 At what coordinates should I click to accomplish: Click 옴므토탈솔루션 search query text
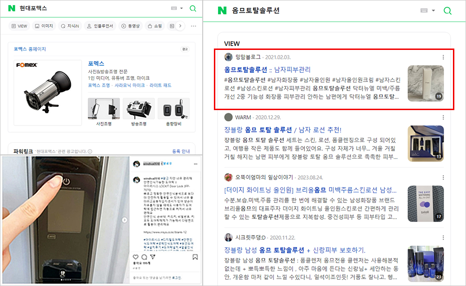(x=255, y=10)
